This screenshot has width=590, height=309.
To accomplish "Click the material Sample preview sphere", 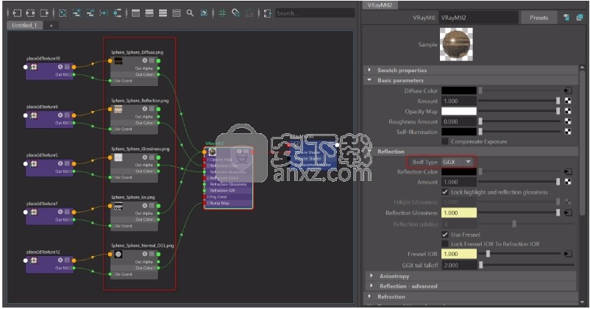I will [456, 44].
